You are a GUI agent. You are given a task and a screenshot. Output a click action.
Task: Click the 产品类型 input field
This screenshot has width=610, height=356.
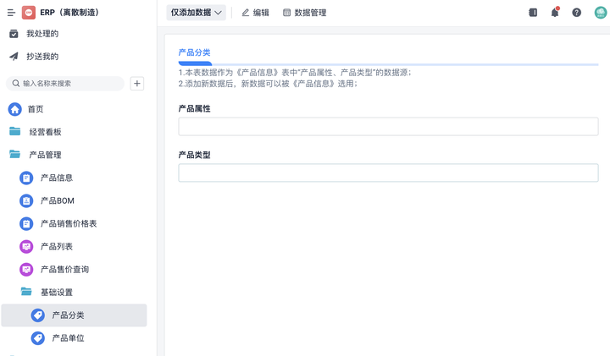(x=388, y=173)
